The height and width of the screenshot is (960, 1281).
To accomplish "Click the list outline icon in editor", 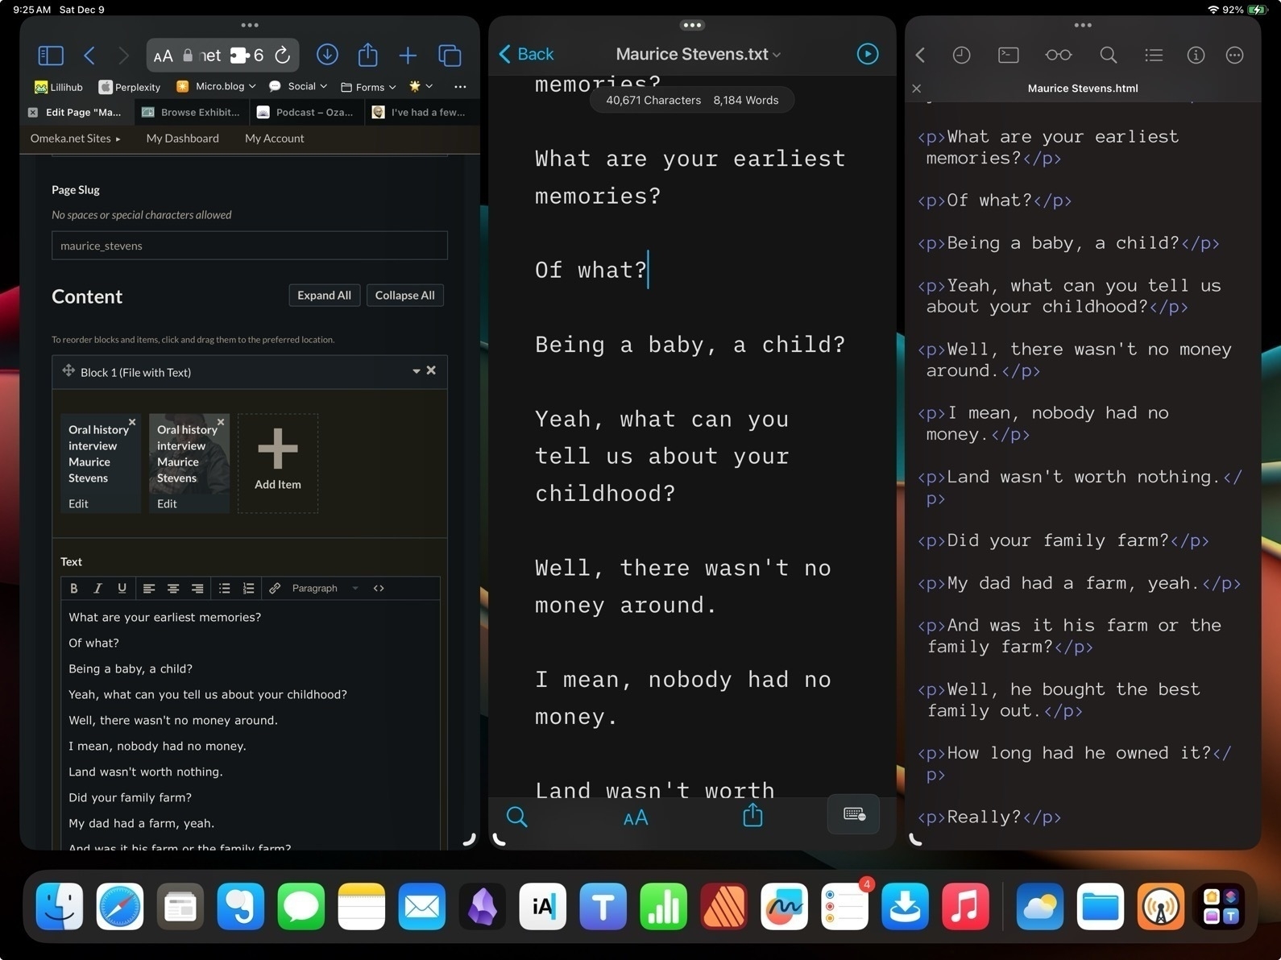I will [1154, 55].
